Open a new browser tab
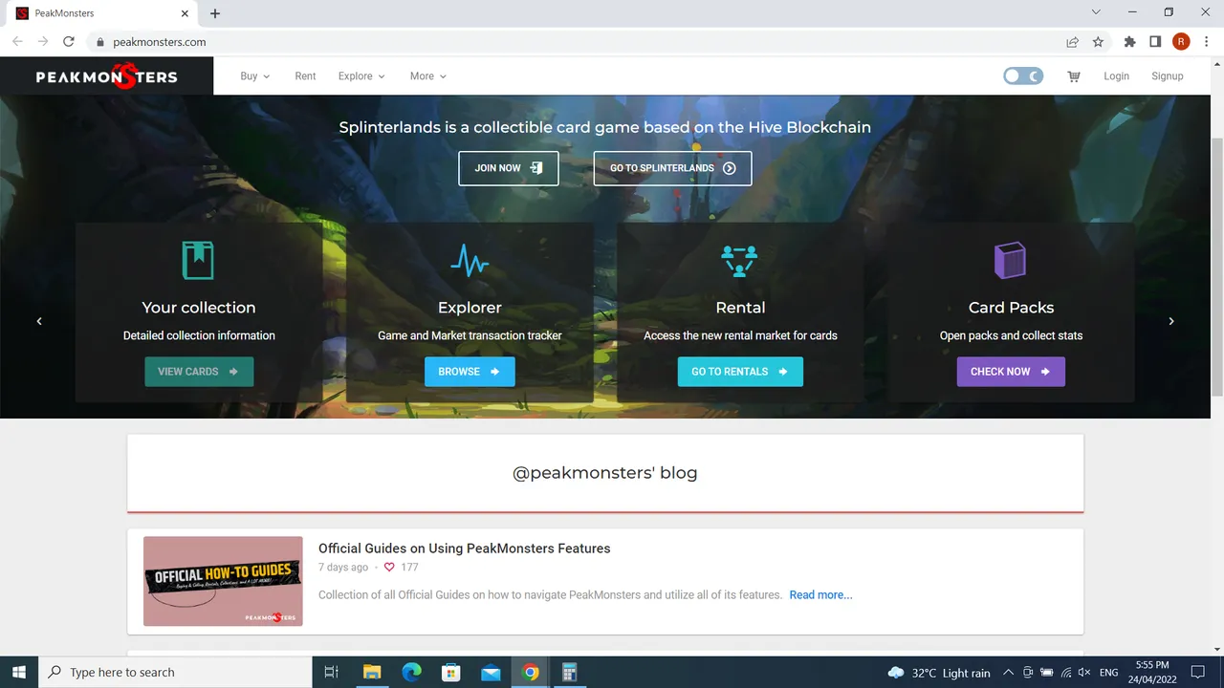The image size is (1224, 688). coord(215,13)
